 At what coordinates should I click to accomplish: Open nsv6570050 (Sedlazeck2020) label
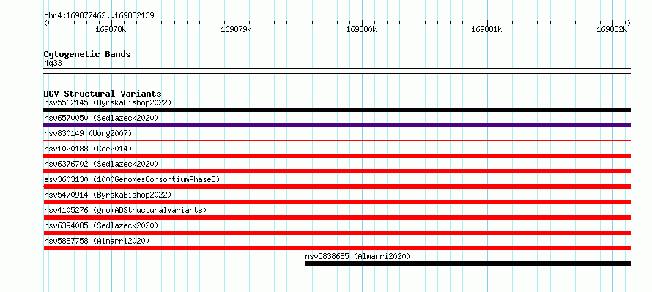coord(101,118)
